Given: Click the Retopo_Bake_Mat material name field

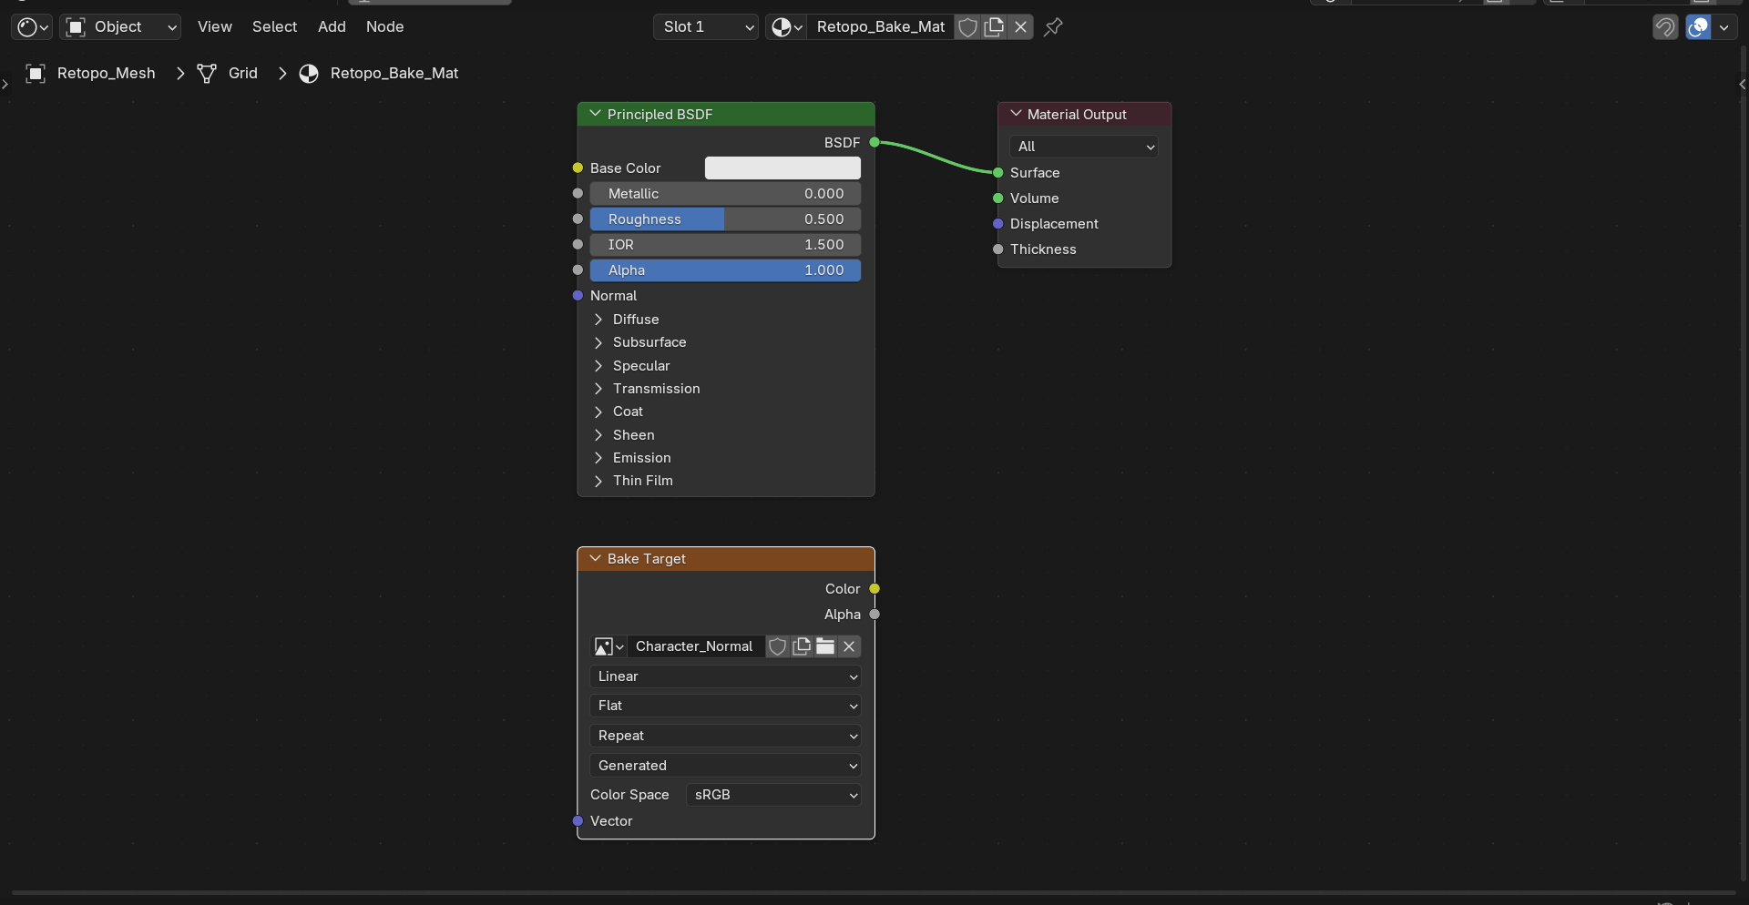Looking at the screenshot, I should pyautogui.click(x=881, y=27).
